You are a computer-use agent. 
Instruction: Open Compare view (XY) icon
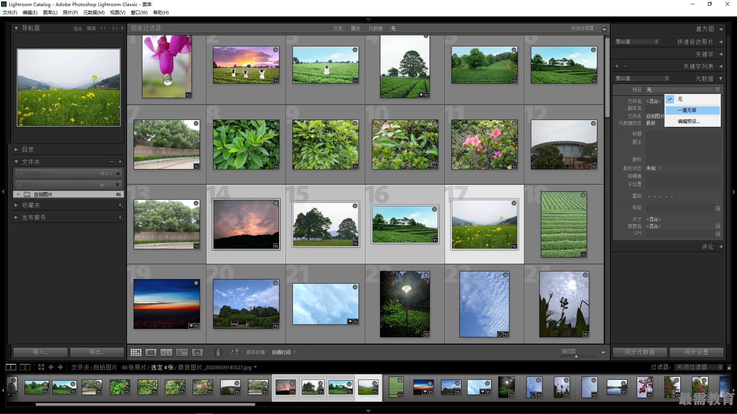pos(166,352)
